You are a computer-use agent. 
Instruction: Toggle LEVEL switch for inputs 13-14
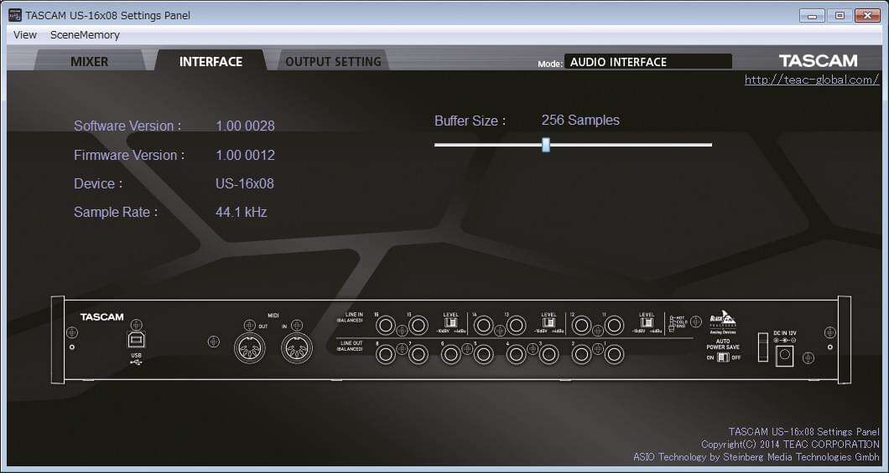(x=548, y=324)
